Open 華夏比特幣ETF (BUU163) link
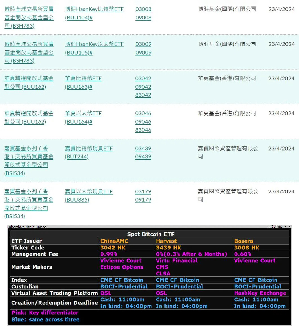This screenshot has height=331, width=299. (83, 82)
